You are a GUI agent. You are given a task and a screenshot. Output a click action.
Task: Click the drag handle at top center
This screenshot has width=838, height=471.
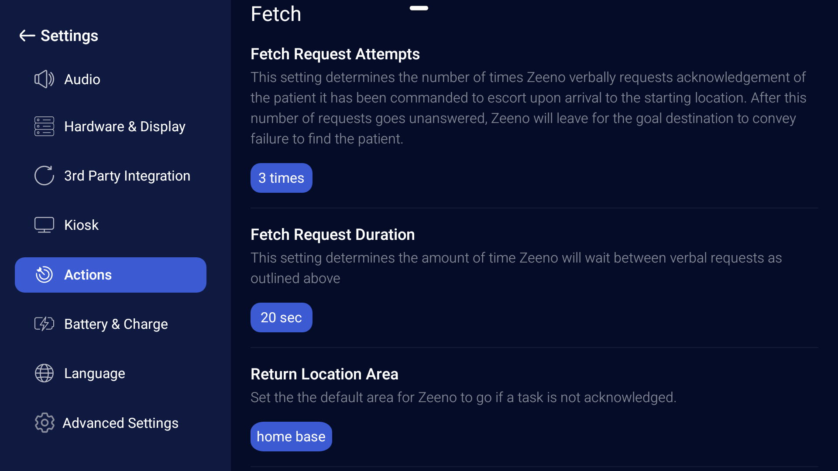pyautogui.click(x=419, y=8)
